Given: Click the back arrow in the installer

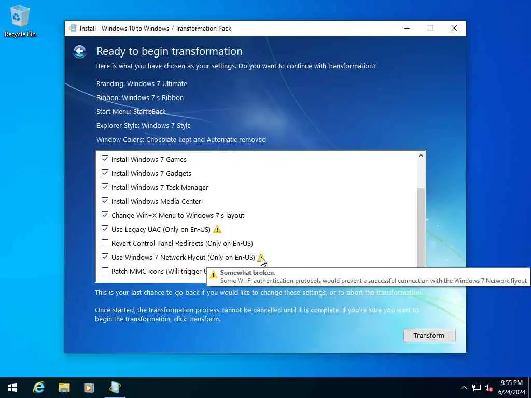Looking at the screenshot, I should [79, 51].
